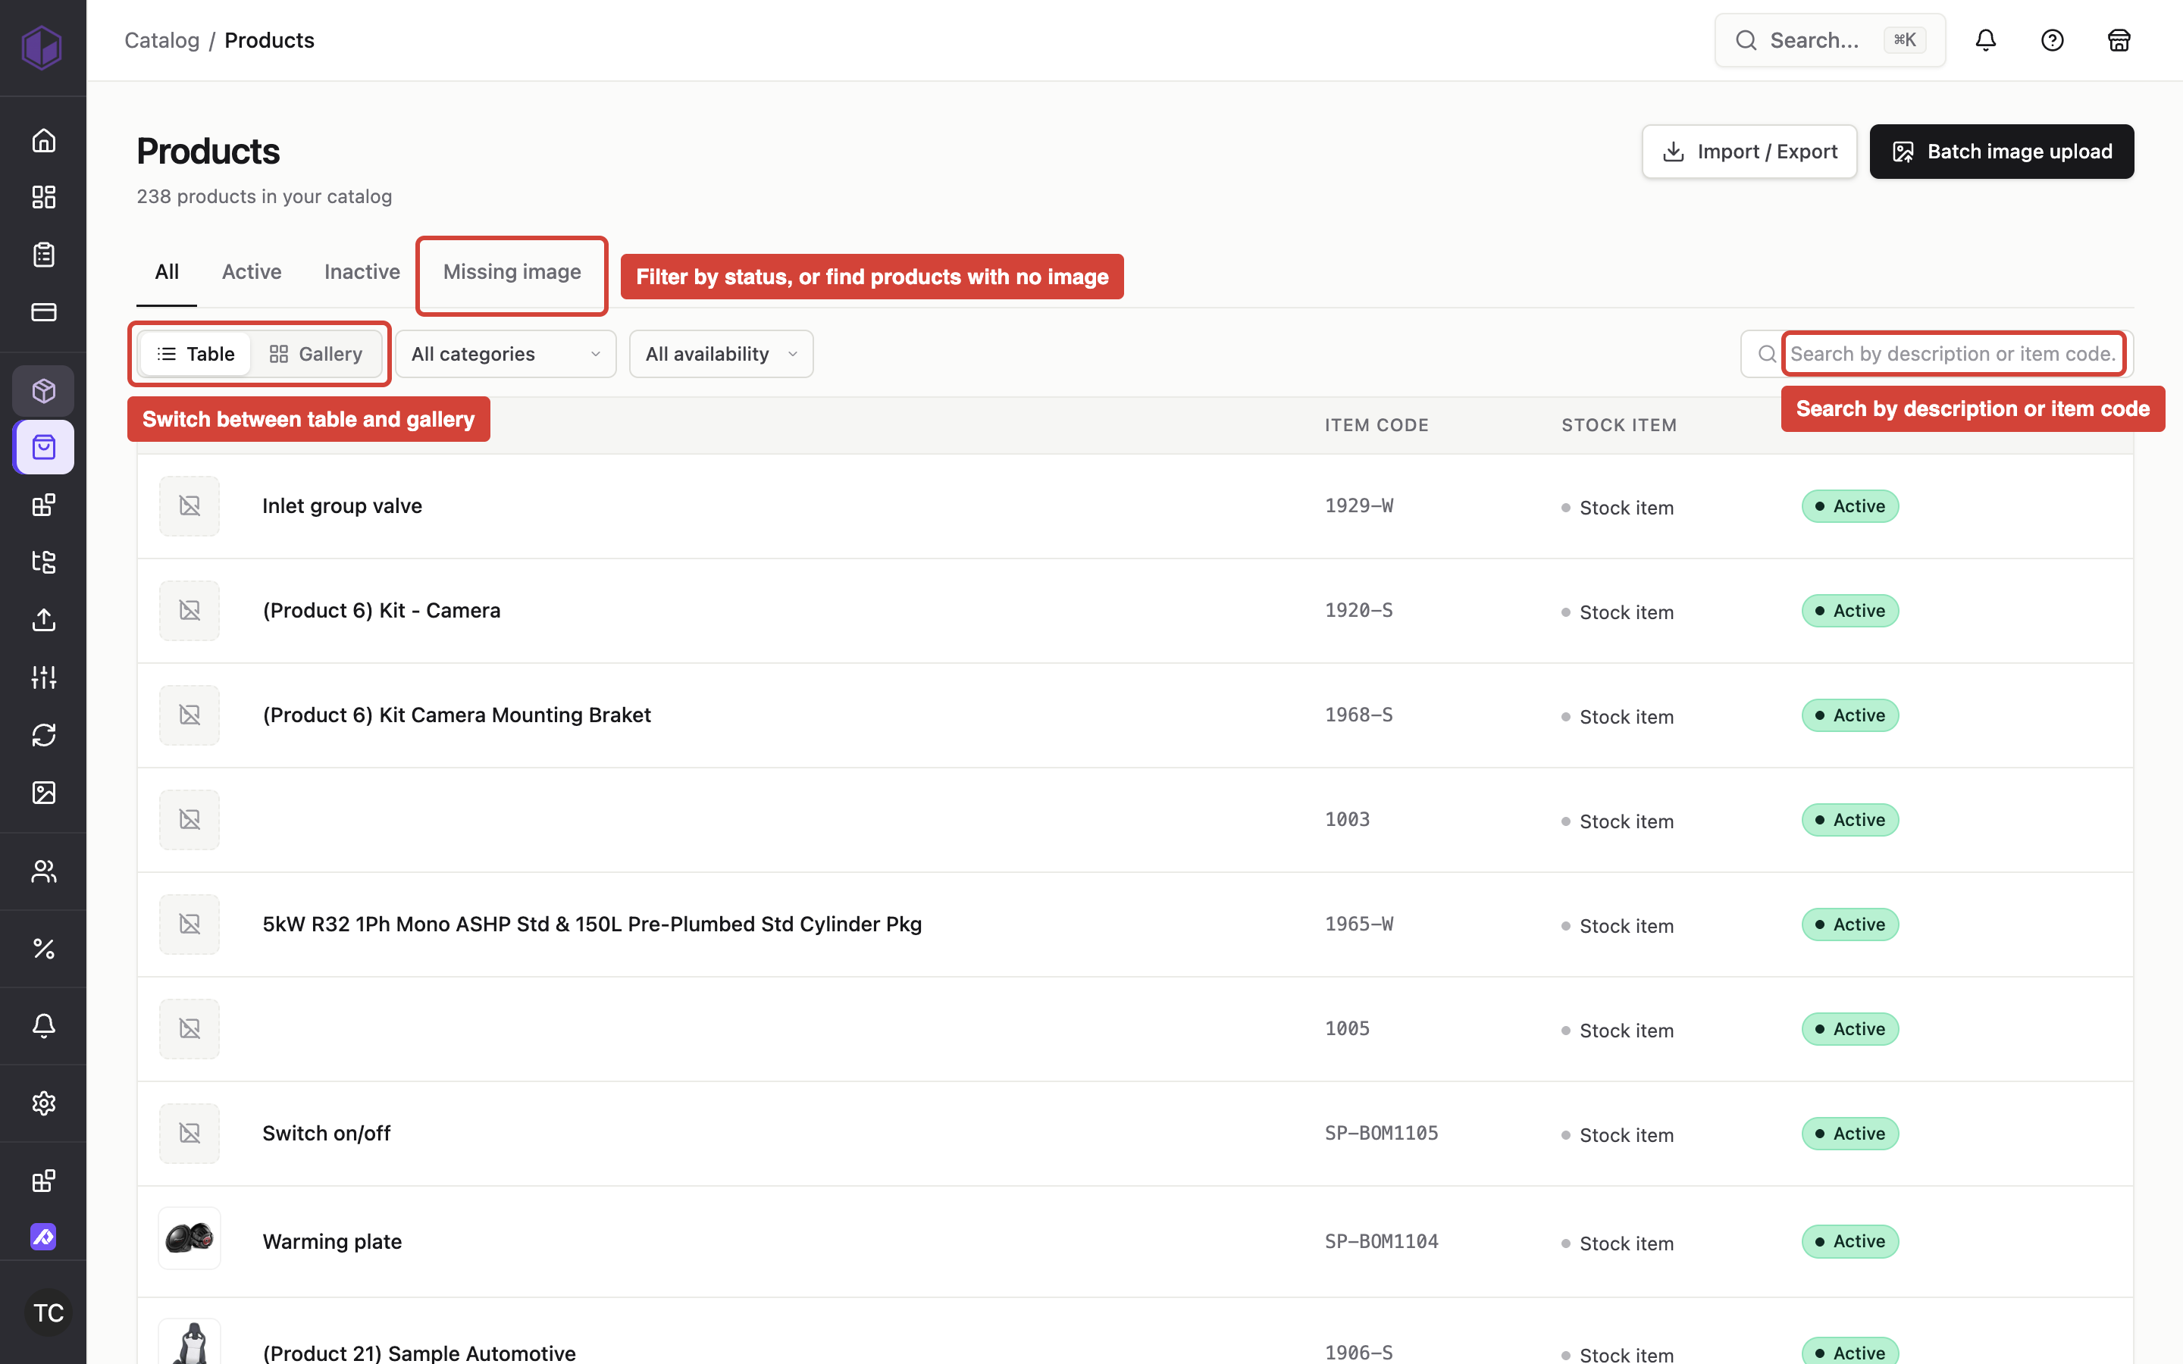Open the Warming plate thumbnail
Viewport: 2183px width, 1364px height.
[x=189, y=1239]
